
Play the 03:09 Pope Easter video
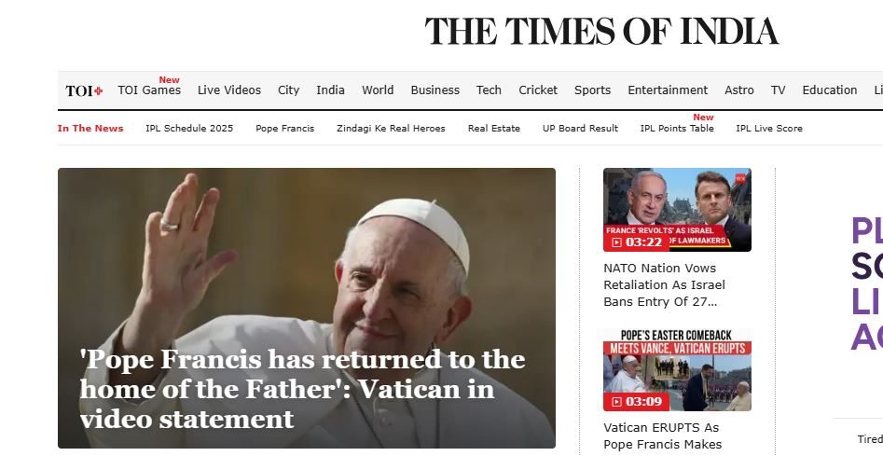(677, 370)
